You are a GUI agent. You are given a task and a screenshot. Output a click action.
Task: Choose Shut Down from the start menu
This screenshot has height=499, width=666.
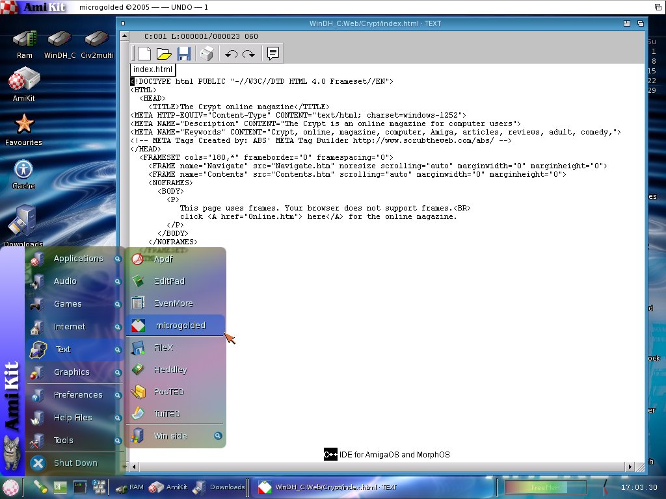[x=75, y=463]
